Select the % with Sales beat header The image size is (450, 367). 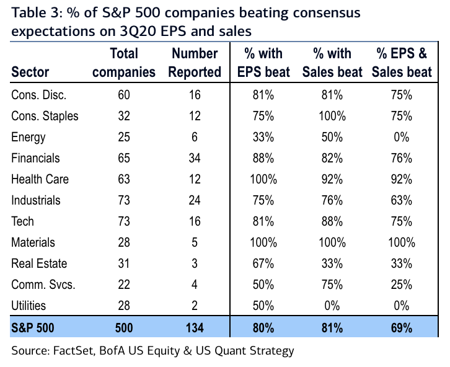tap(332, 63)
